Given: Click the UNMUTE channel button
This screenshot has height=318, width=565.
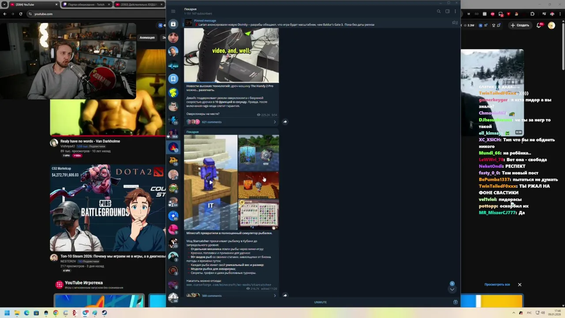Looking at the screenshot, I should pyautogui.click(x=320, y=302).
